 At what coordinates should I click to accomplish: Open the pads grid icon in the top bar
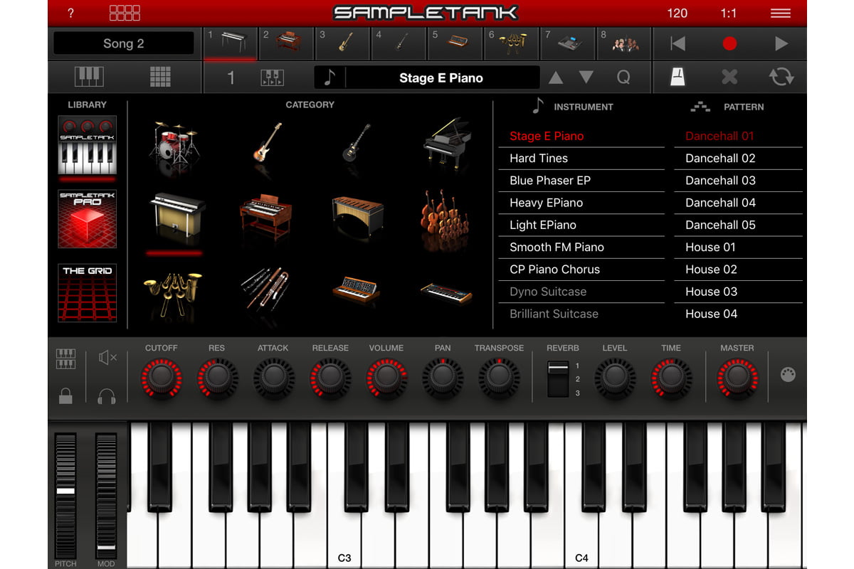point(125,13)
